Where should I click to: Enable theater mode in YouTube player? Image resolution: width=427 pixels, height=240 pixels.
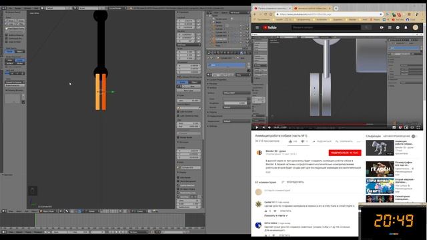pos(412,127)
